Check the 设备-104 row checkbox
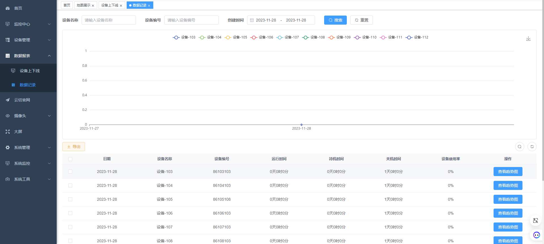 (x=70, y=185)
